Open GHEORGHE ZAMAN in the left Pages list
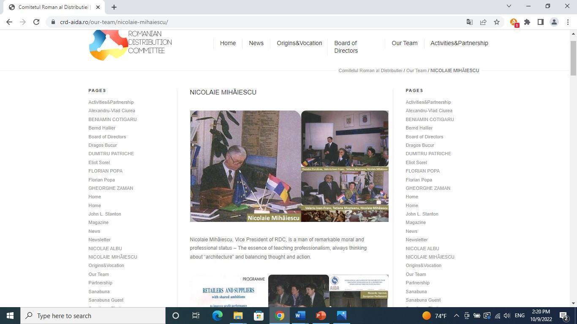The image size is (577, 324). point(111,188)
